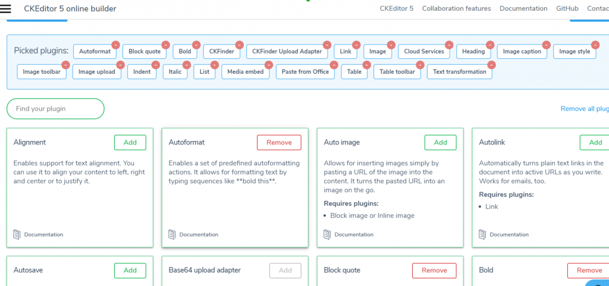Click Add on Base64 upload adapter card
The width and height of the screenshot is (609, 286).
pyautogui.click(x=285, y=271)
